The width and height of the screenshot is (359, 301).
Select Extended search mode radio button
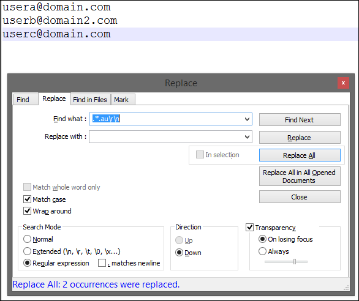[x=27, y=251]
